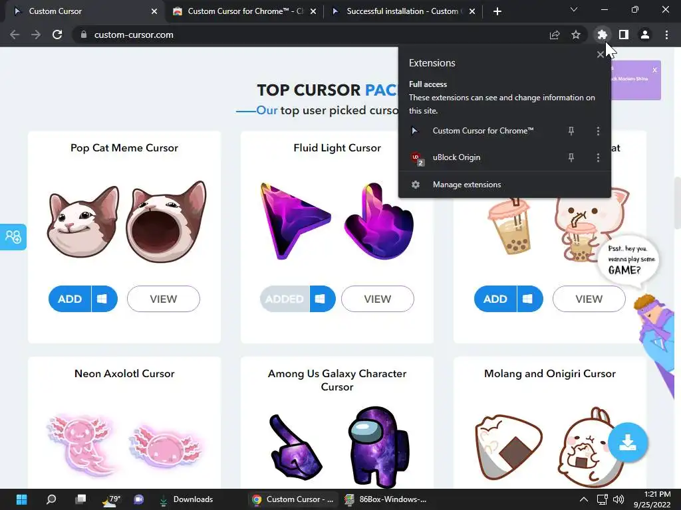
Task: Select uBlock Origin in Extensions list
Action: 456,157
